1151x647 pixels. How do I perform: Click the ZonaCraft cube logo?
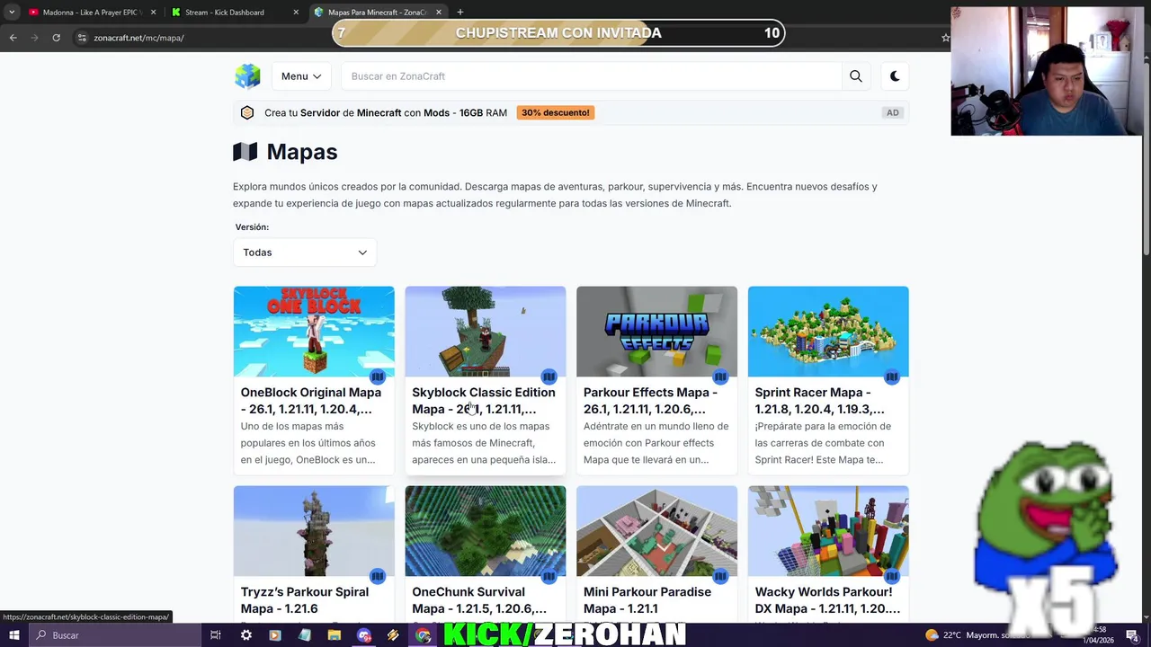(247, 76)
